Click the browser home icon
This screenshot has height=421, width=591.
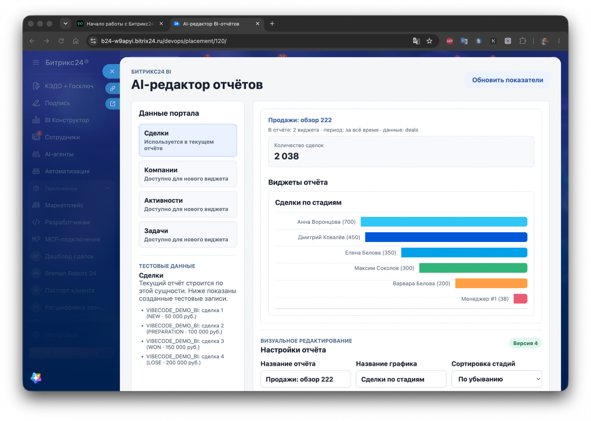coord(76,41)
